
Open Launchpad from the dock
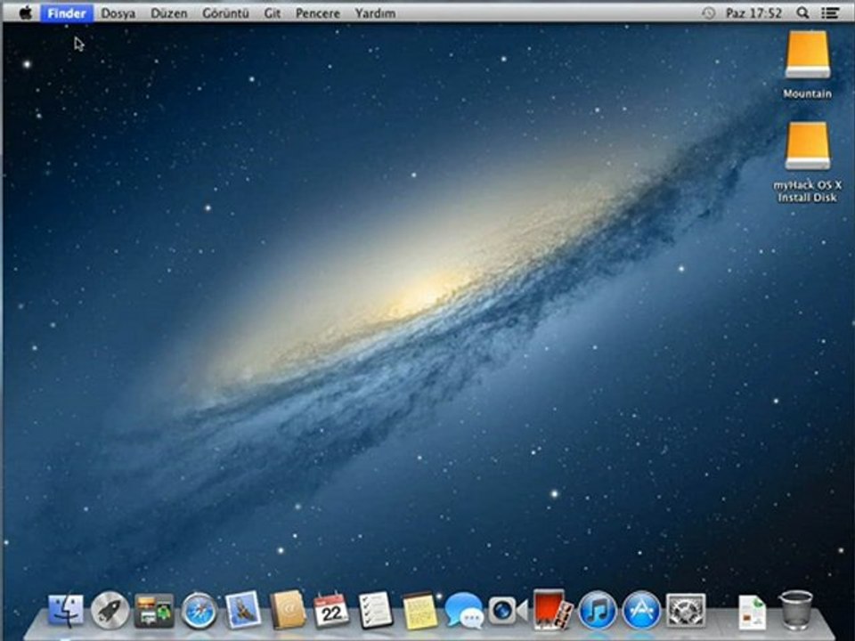pyautogui.click(x=110, y=611)
